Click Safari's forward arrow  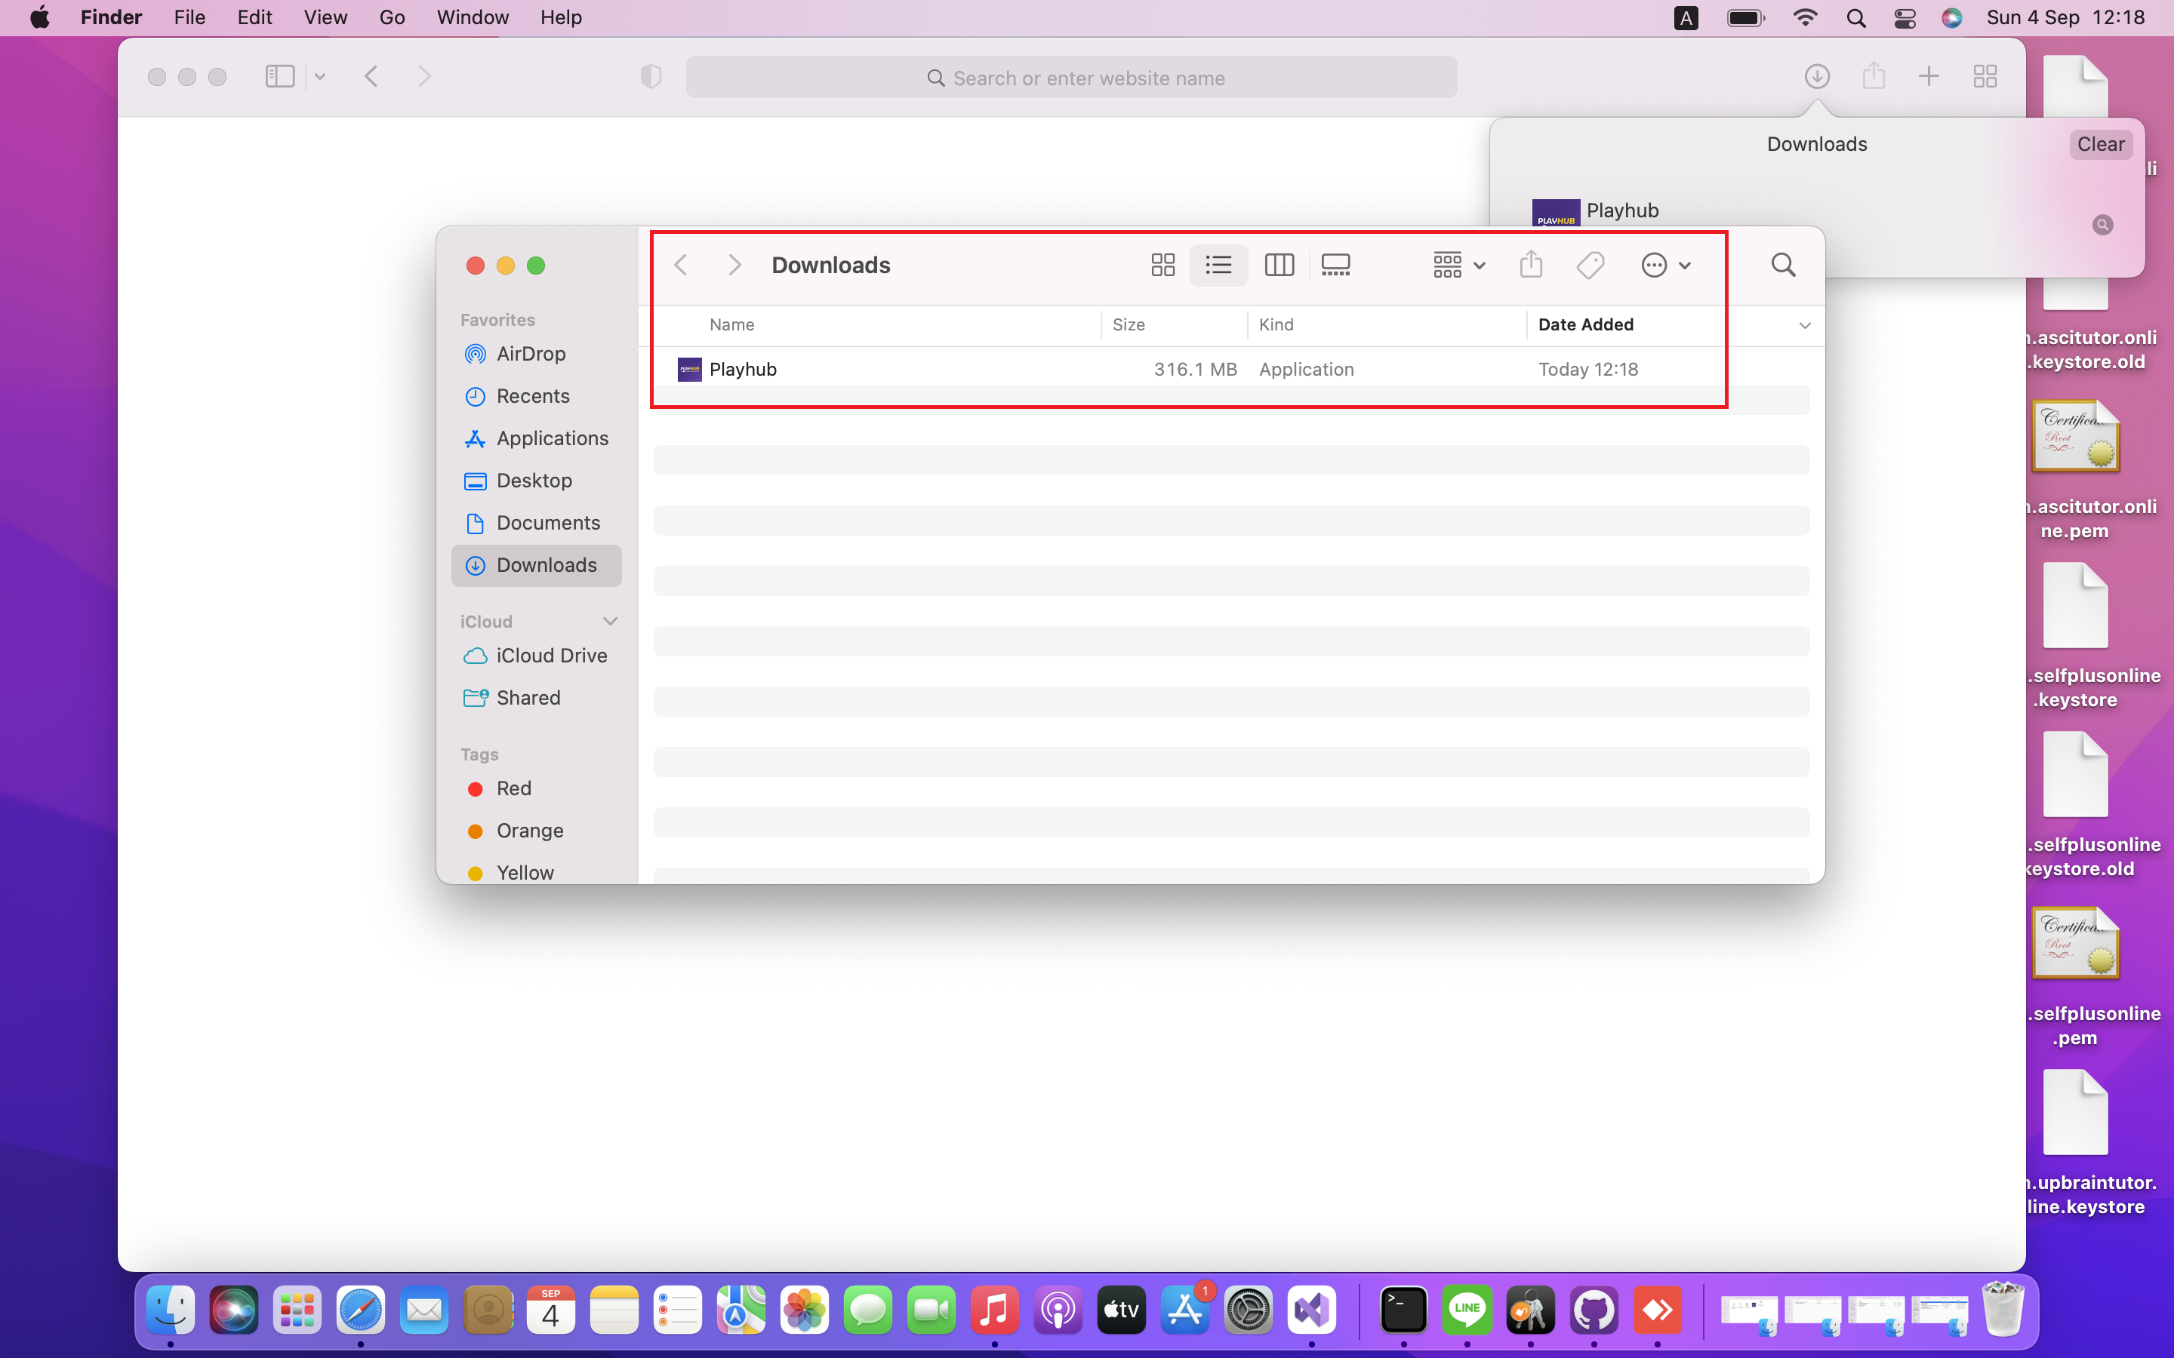425,76
